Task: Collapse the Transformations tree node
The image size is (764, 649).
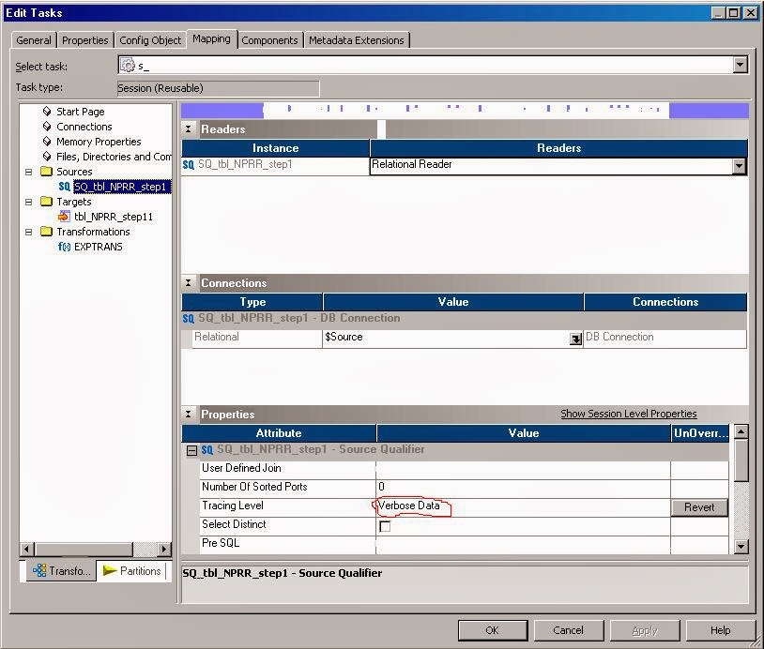Action: [x=28, y=232]
